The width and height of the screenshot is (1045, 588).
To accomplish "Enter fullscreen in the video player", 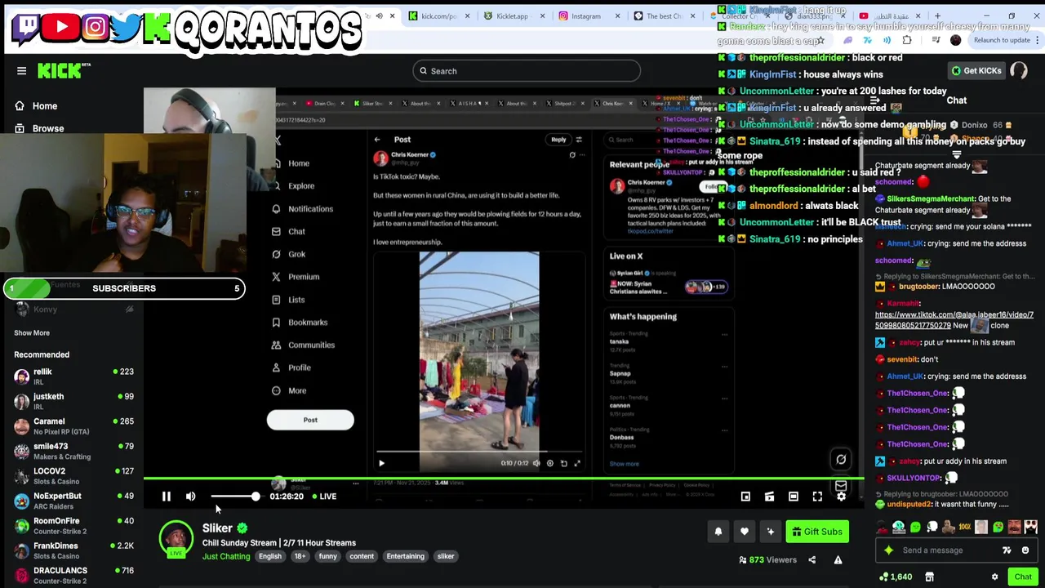I will [x=817, y=497].
